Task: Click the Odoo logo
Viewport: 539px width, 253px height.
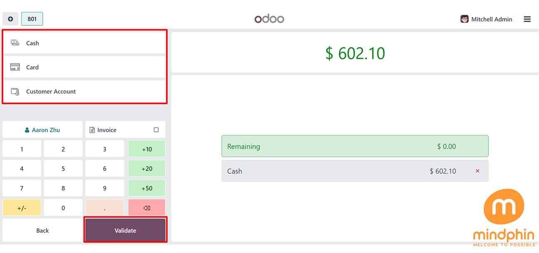Action: tap(269, 19)
